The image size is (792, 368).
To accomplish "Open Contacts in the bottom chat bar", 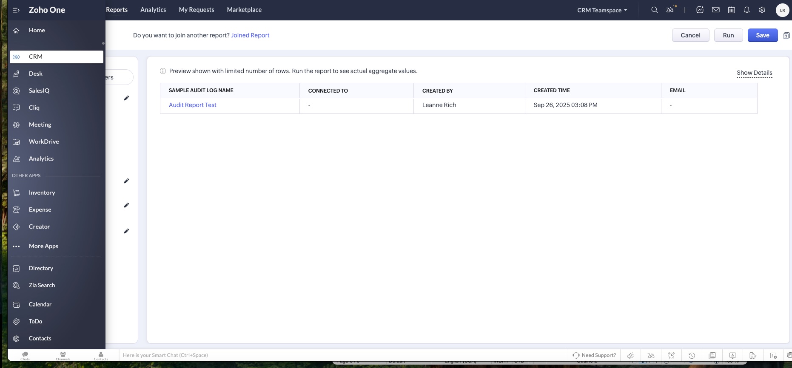I will [101, 356].
